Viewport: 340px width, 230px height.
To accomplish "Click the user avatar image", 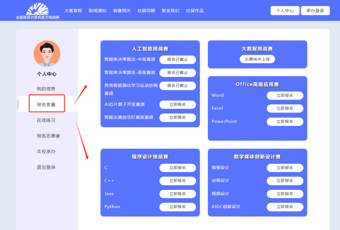I will coord(47,54).
